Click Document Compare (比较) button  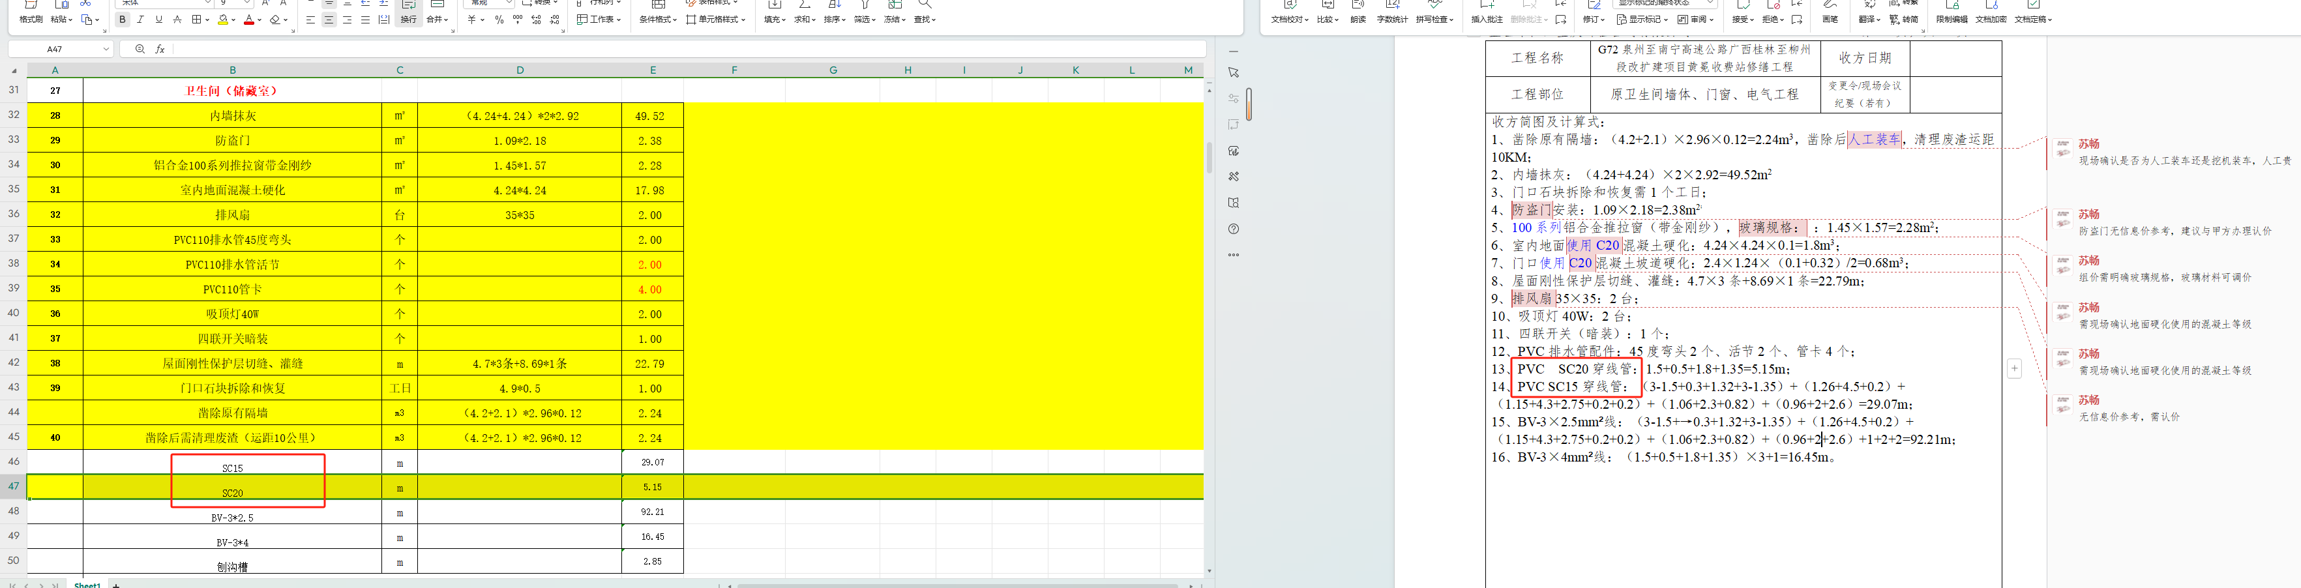1328,12
